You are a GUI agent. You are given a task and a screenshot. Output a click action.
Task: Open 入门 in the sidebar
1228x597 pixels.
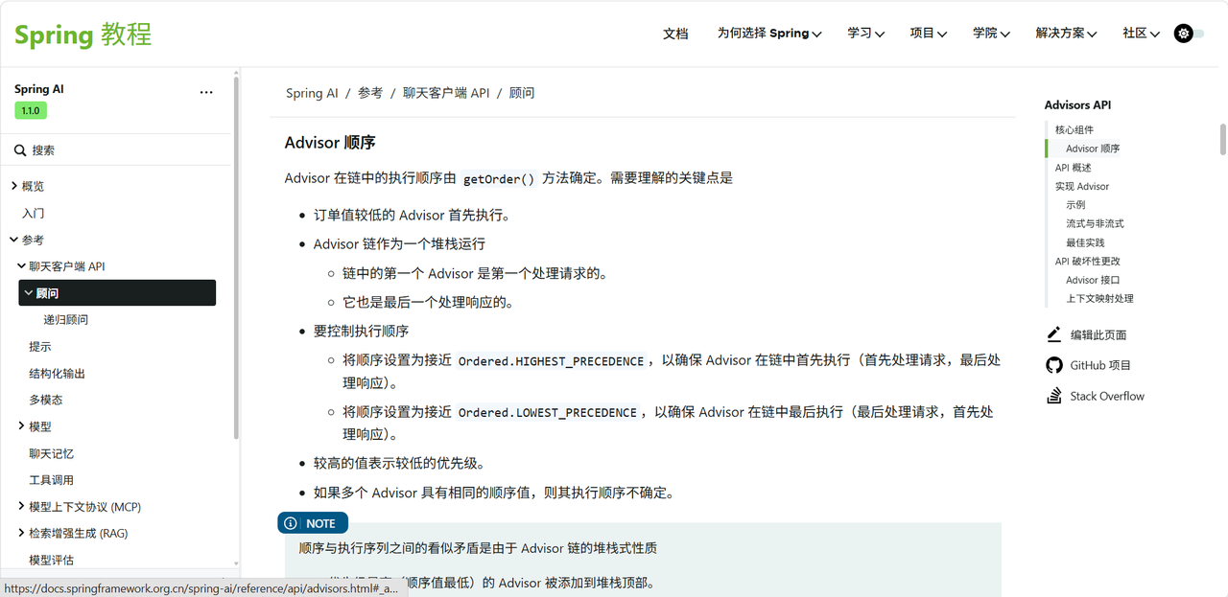point(34,213)
